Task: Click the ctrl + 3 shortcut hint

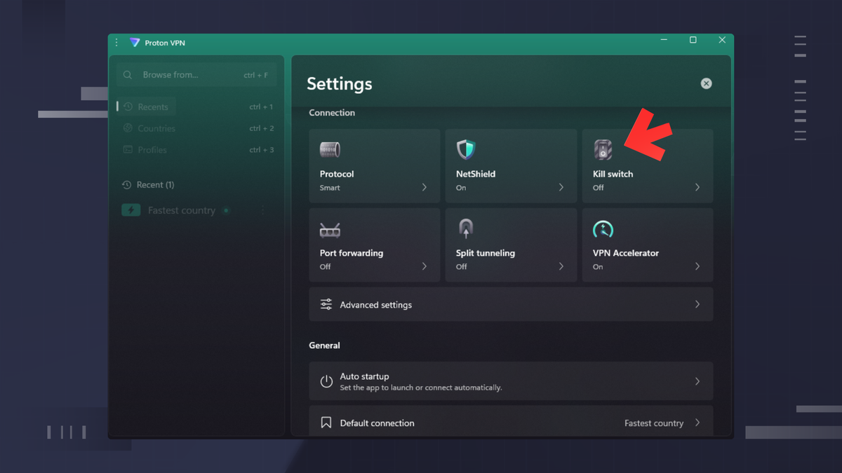Action: (261, 150)
